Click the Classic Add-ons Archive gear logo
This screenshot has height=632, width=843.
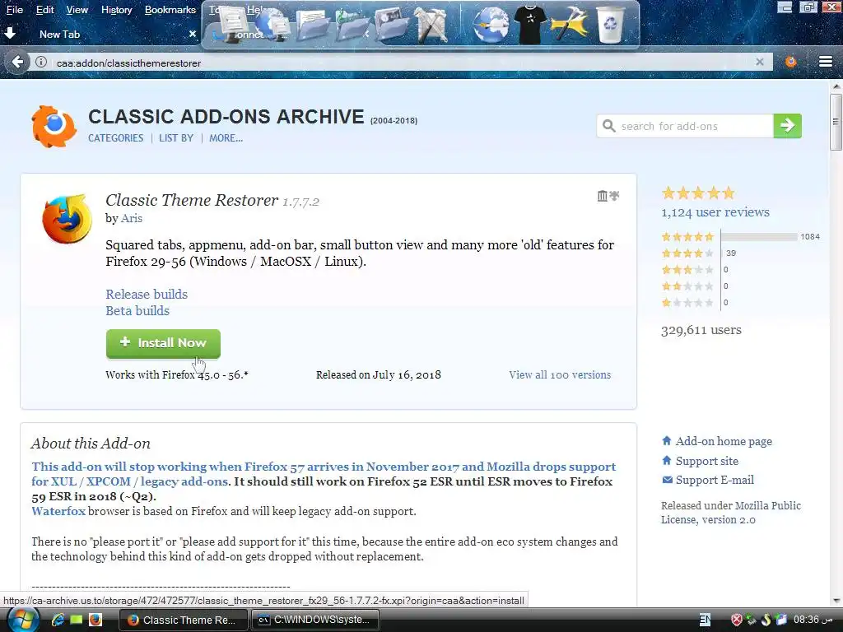[54, 126]
